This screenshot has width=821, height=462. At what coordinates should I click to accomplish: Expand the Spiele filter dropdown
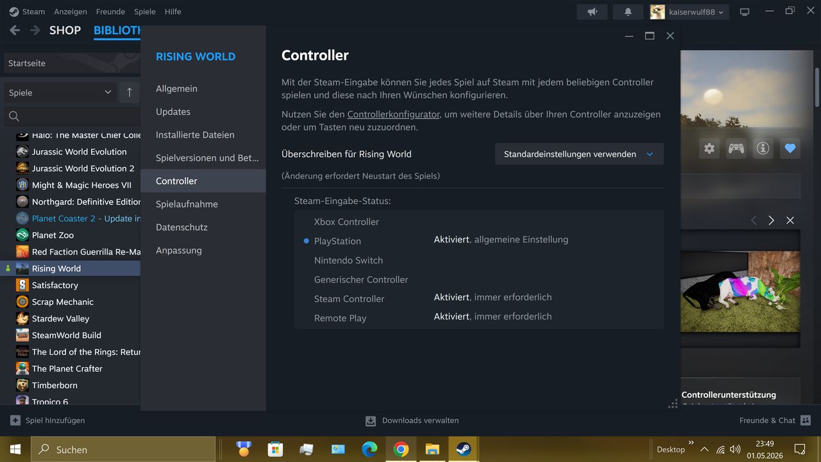(x=60, y=92)
